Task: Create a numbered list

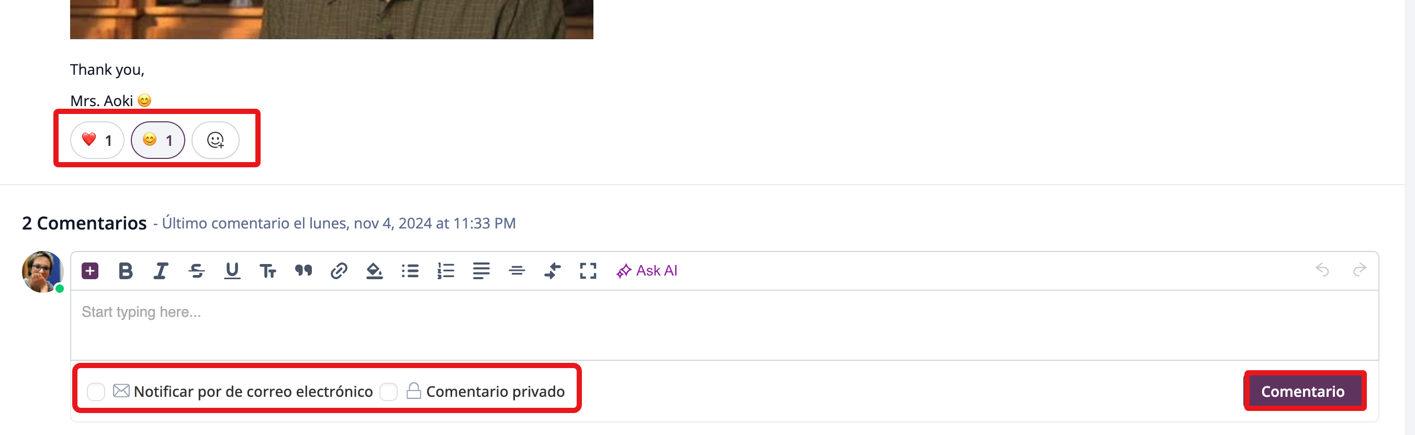Action: click(445, 271)
